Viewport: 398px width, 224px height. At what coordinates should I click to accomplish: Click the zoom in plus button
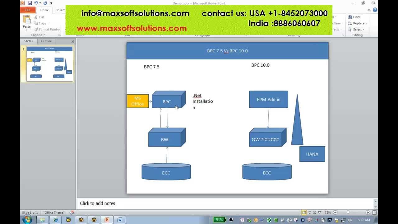pos(368,212)
